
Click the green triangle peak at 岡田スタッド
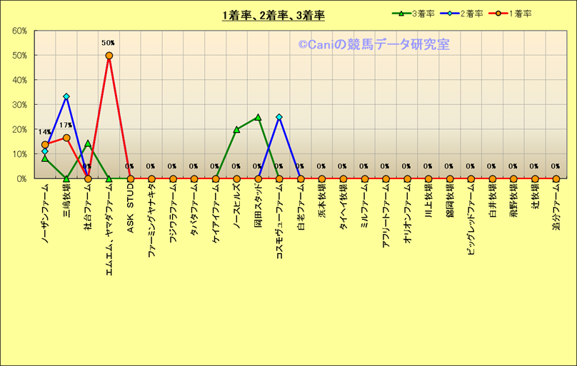pyautogui.click(x=258, y=117)
